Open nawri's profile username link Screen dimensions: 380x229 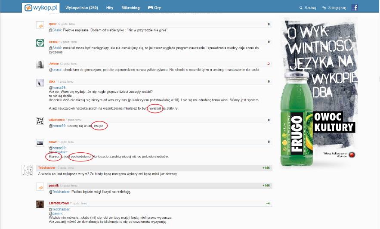click(53, 142)
